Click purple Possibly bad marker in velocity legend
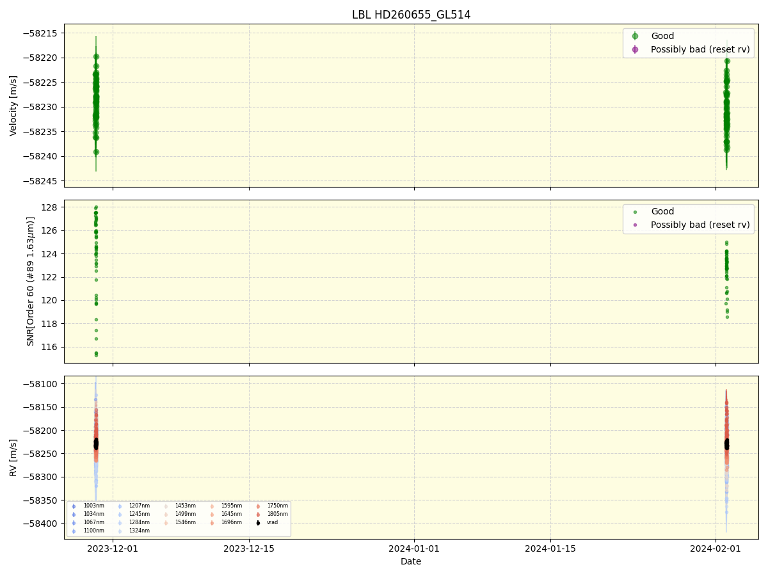The image size is (768, 576). (635, 49)
